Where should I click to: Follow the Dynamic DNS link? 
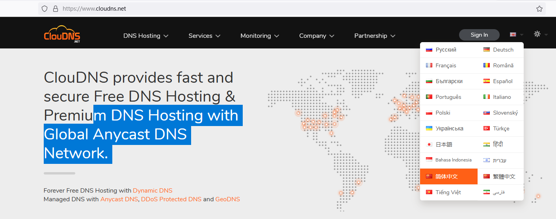coord(152,191)
